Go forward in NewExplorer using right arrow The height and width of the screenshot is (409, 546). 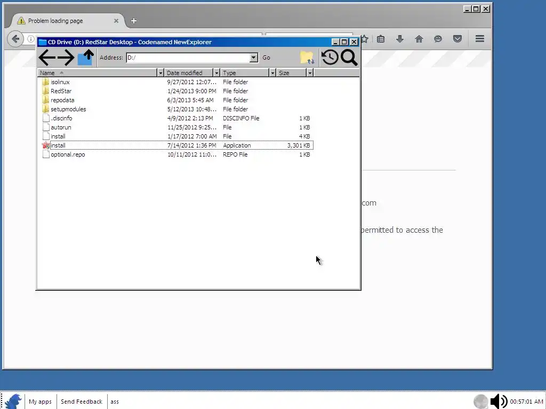[x=66, y=58]
